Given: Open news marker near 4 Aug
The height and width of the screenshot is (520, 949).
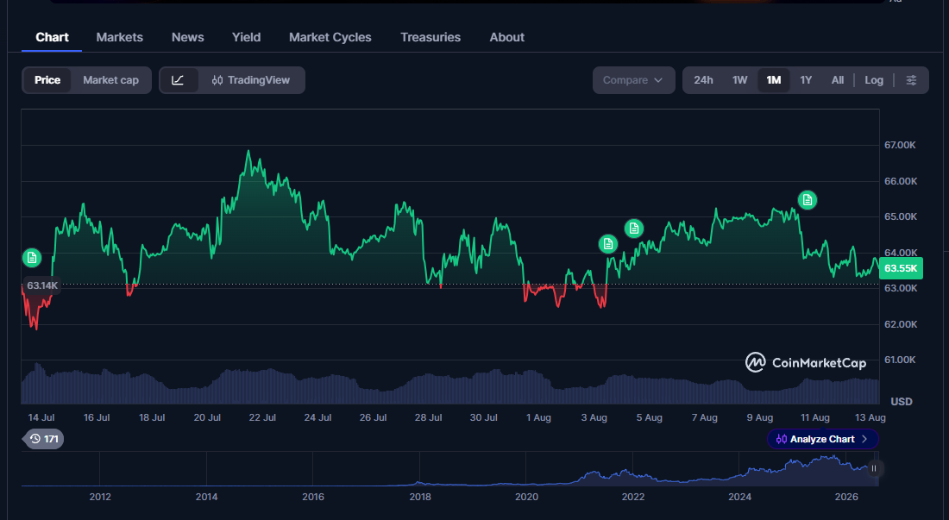Looking at the screenshot, I should point(607,244).
